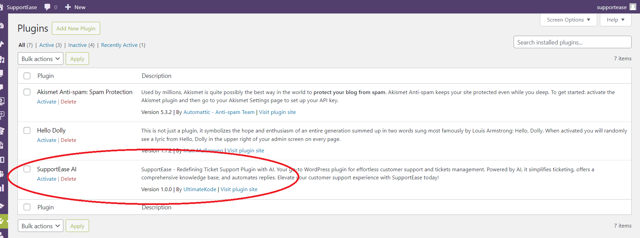The image size is (640, 238).
Task: Delete the Akismet Anti-spam plugin
Action: [x=68, y=102]
